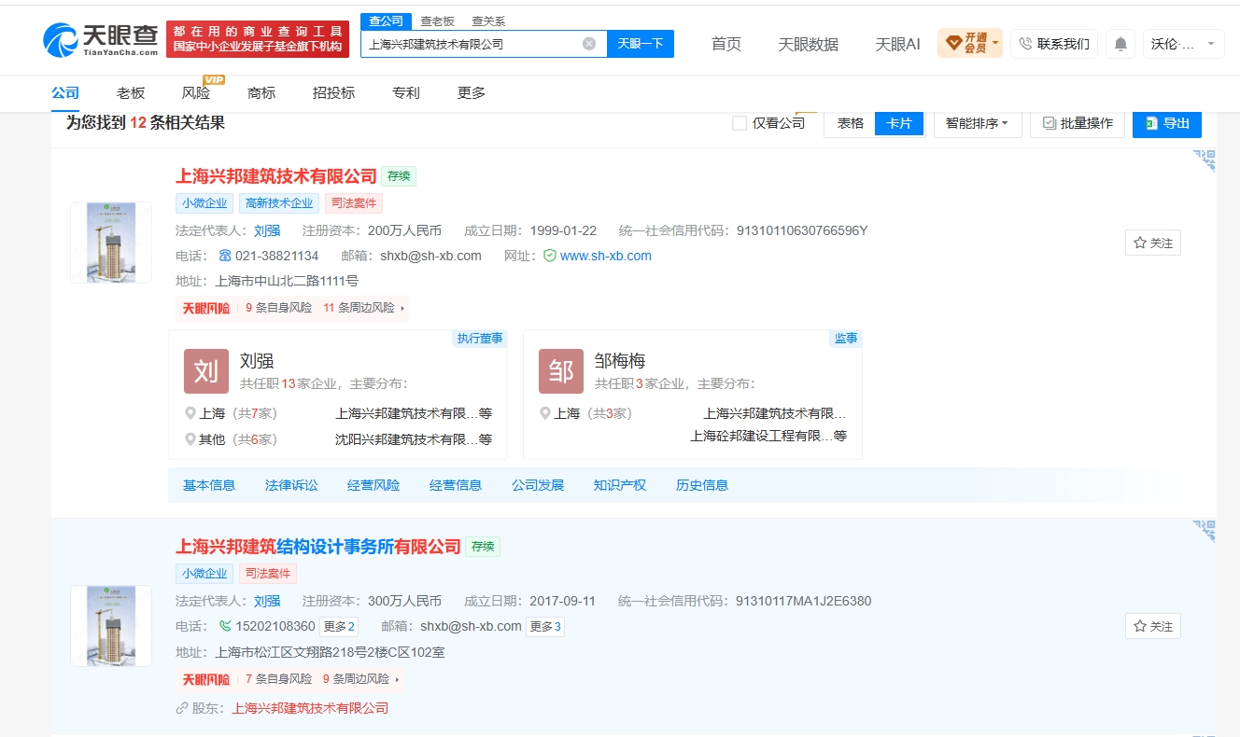Click the 联系我们 phone icon button
This screenshot has height=737, width=1240.
coord(1054,44)
